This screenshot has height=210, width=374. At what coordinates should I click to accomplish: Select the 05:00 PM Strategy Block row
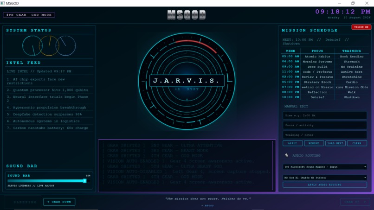(325, 82)
